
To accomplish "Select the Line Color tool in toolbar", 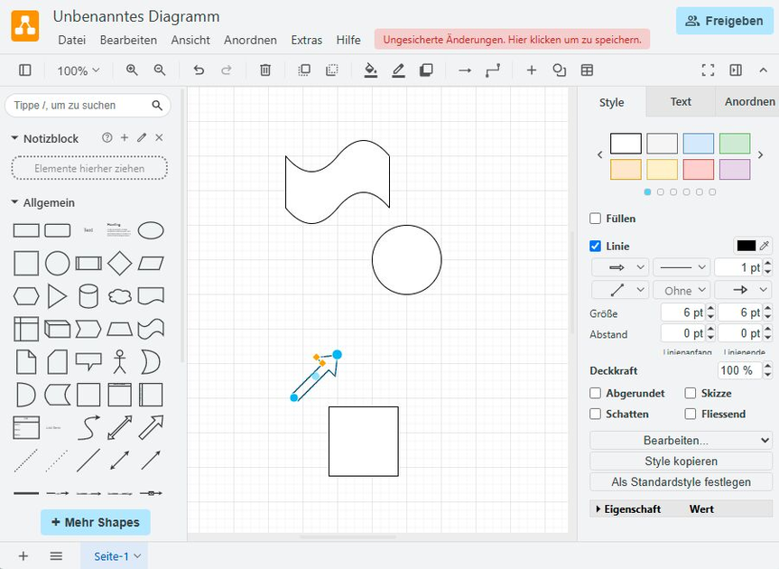I will [x=398, y=70].
